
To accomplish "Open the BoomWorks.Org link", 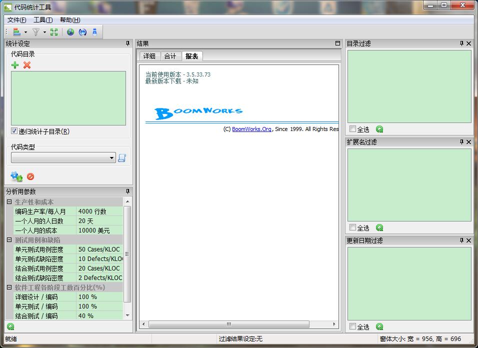I will [251, 129].
